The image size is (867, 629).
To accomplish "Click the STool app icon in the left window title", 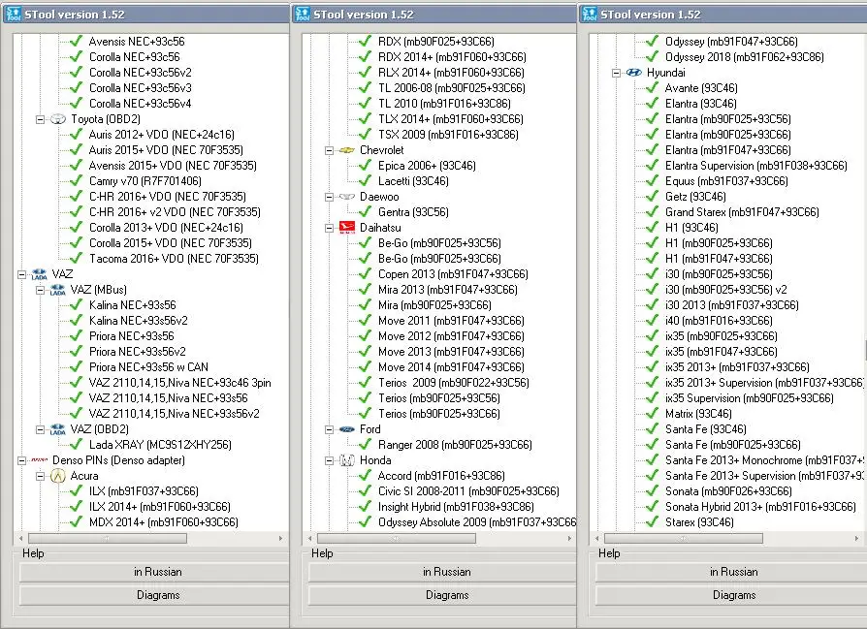I will 14,14.
